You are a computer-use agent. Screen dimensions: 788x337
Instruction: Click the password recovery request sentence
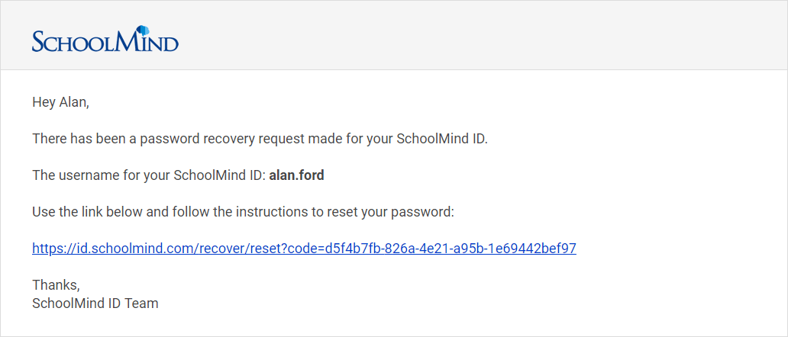(260, 139)
